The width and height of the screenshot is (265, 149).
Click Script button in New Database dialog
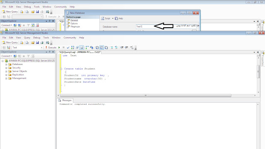pos(106,18)
